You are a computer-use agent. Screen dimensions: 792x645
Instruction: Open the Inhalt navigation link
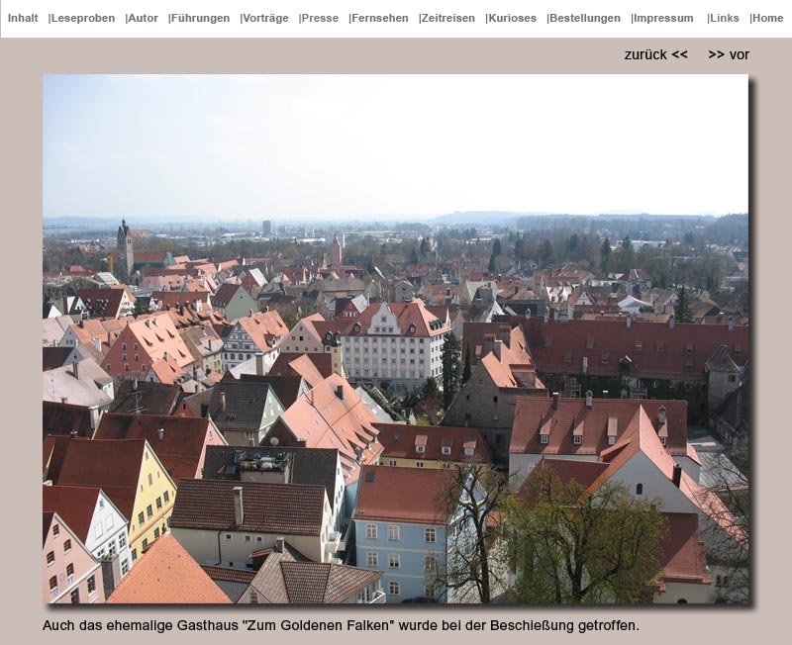(x=23, y=18)
